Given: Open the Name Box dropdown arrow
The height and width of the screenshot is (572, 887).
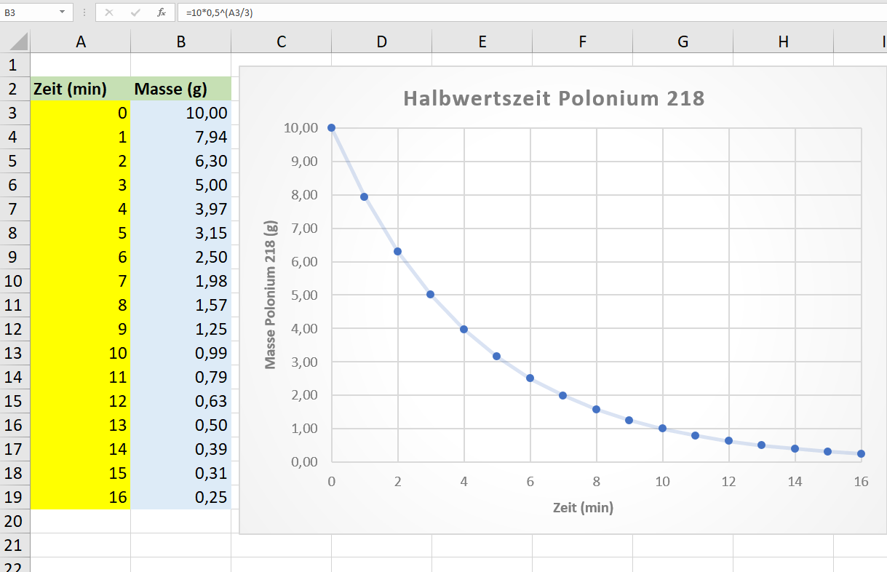Looking at the screenshot, I should point(62,12).
